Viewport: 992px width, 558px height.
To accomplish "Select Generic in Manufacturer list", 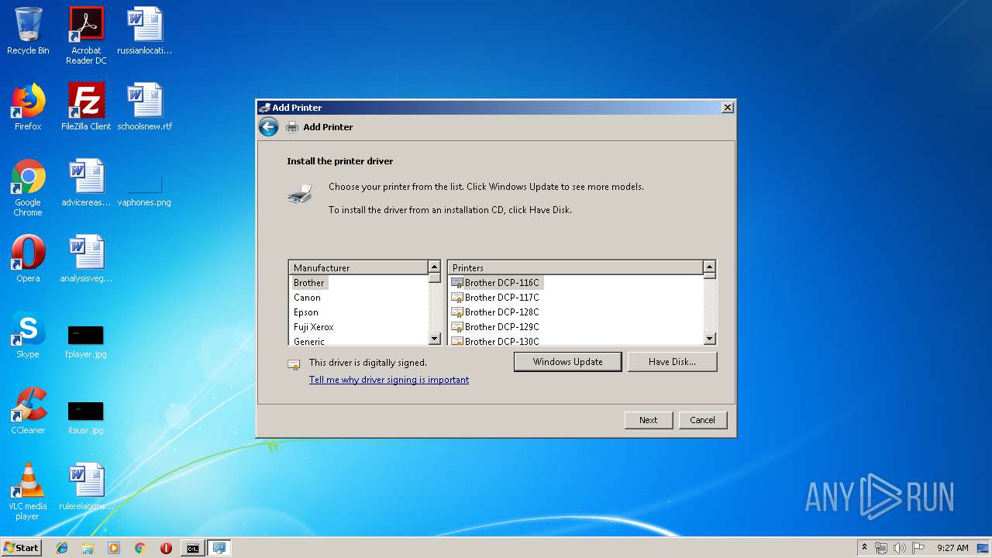I will [309, 341].
